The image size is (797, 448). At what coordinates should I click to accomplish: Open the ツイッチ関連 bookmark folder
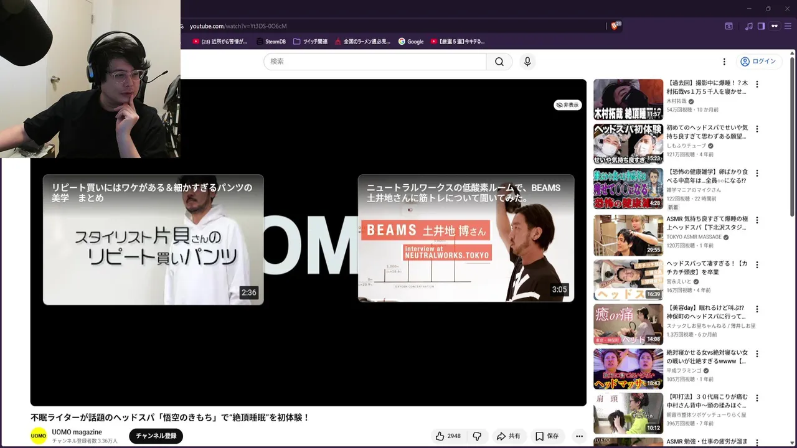click(310, 42)
